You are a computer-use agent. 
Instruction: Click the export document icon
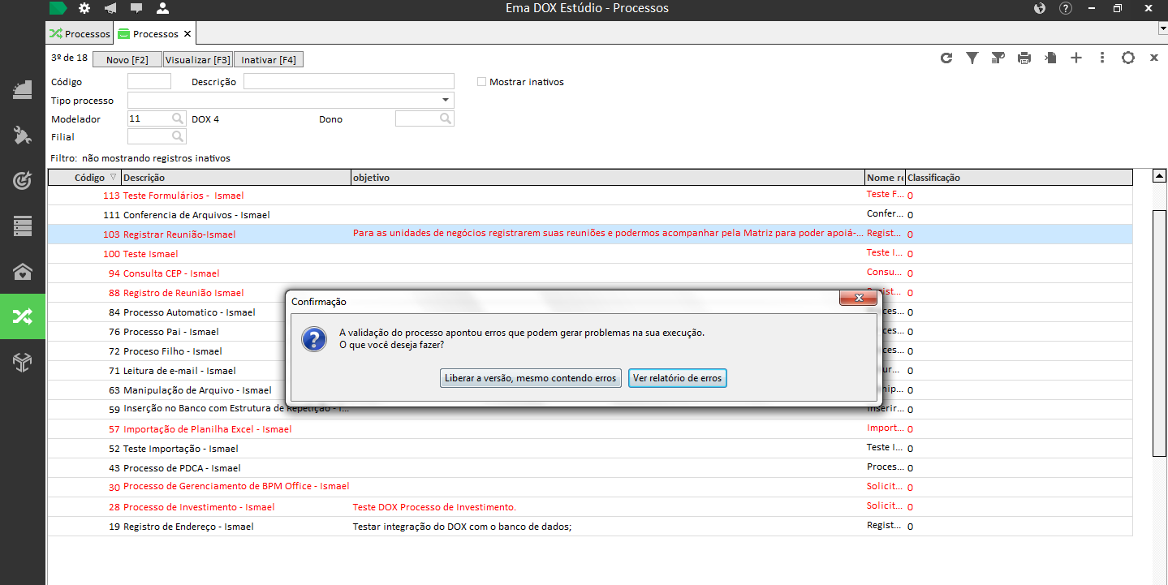[1050, 58]
